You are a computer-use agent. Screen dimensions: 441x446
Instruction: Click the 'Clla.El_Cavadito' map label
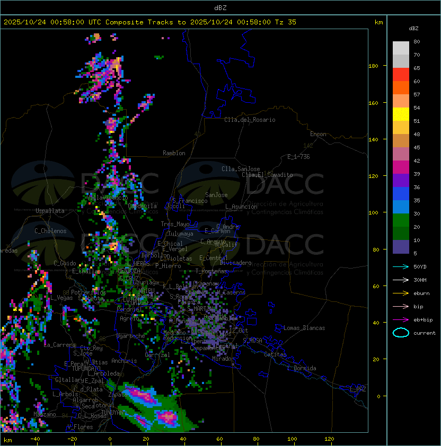coord(267,175)
